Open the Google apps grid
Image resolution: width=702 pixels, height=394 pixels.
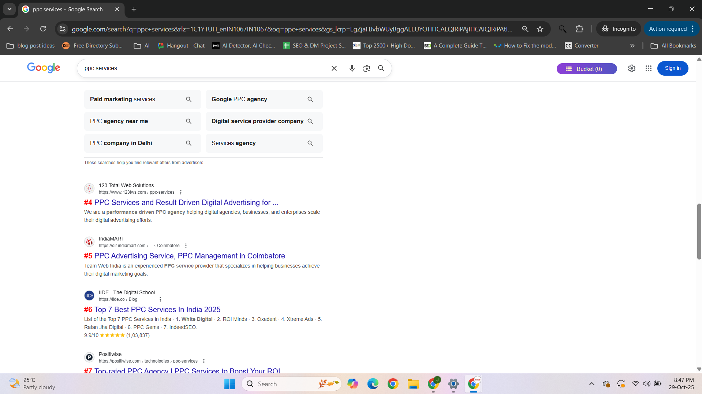point(648,68)
